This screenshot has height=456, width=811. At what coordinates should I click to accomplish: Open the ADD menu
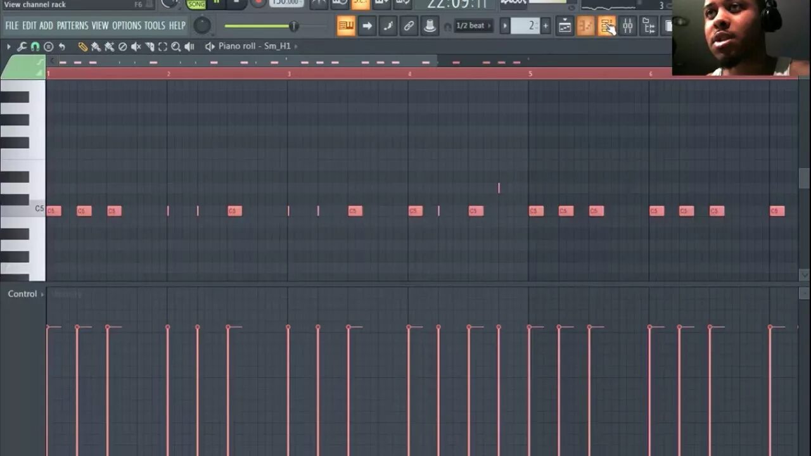(x=46, y=26)
